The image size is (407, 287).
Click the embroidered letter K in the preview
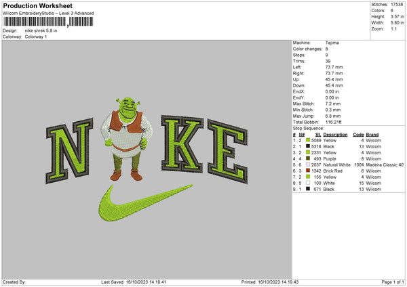182,143
